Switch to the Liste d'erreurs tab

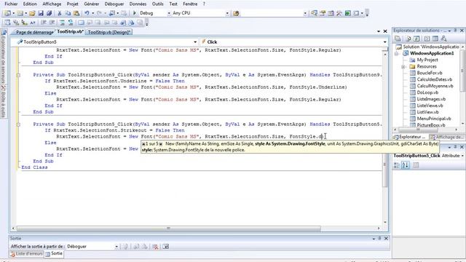point(26,254)
